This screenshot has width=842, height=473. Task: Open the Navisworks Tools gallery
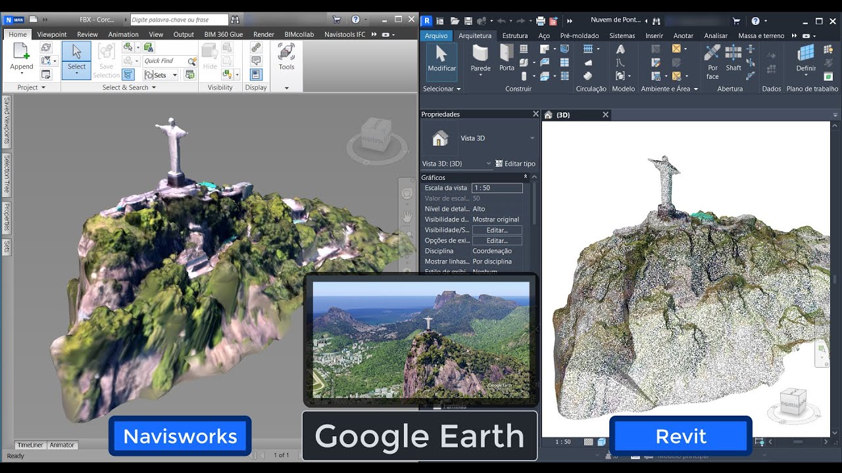point(286,57)
